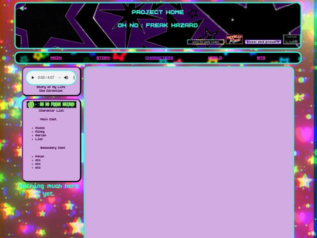This screenshot has height=238, width=317.
Task: Open the MAIN navigation link
Action: point(56,58)
